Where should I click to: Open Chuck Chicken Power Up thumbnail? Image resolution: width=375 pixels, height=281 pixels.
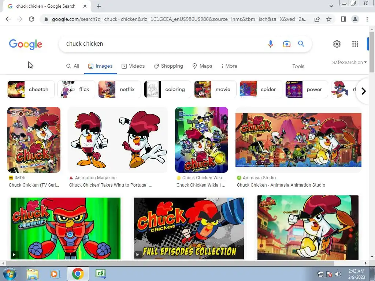66,228
